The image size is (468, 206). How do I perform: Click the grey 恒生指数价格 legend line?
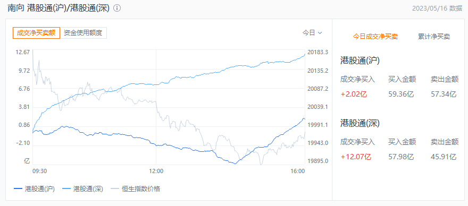tap(115, 188)
